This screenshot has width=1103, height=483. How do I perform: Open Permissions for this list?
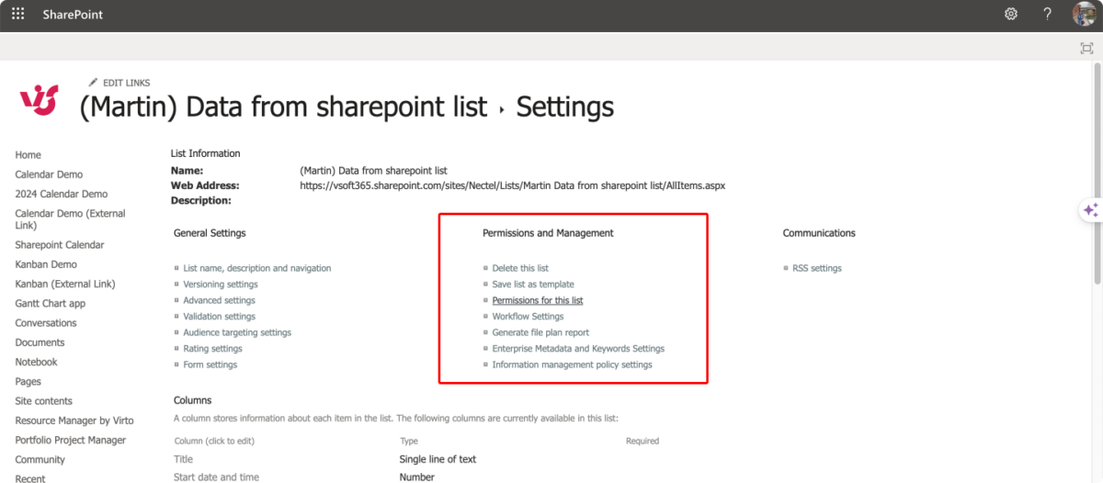tap(538, 300)
